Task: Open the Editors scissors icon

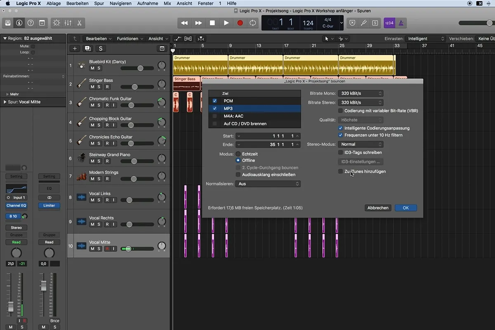Action: point(79,23)
